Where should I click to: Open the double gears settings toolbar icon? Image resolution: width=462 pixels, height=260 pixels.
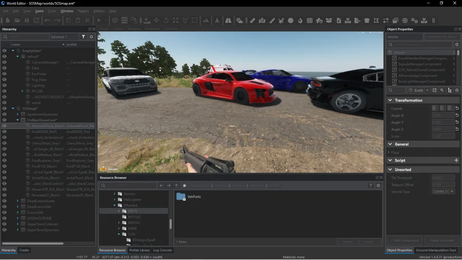pos(415,21)
